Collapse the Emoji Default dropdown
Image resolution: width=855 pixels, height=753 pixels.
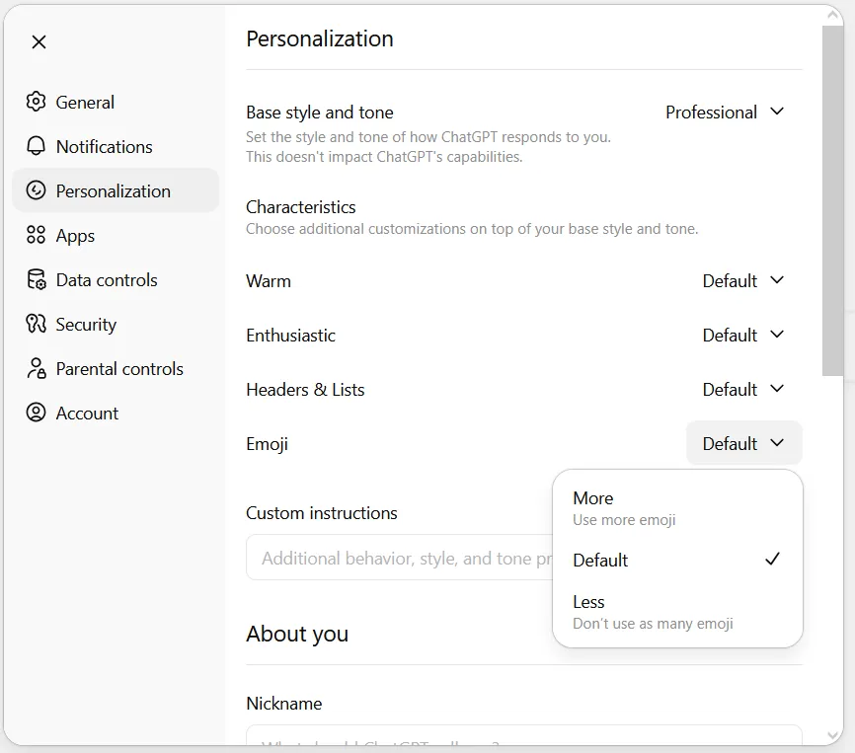743,444
